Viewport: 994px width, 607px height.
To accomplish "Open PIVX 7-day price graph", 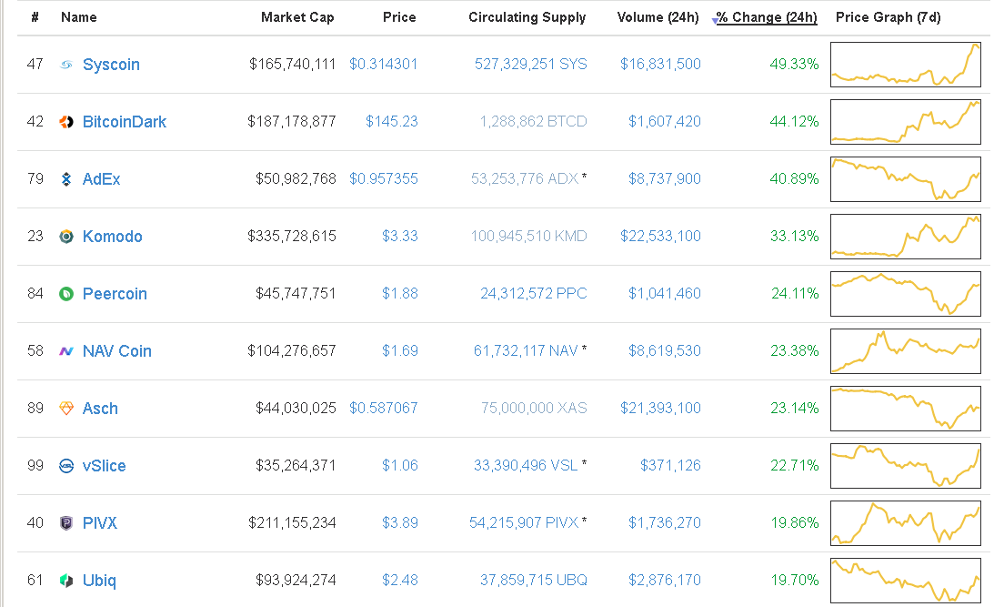I will pos(905,523).
